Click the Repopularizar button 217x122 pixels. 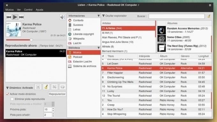point(57,94)
